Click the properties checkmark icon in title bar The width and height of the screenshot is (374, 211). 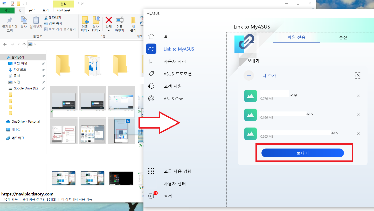[13, 4]
